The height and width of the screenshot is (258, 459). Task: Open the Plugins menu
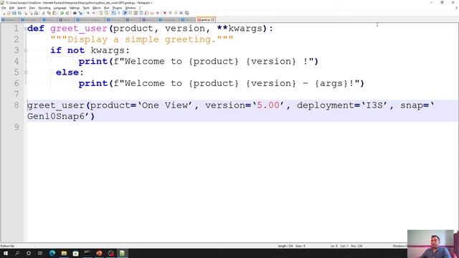point(117,8)
